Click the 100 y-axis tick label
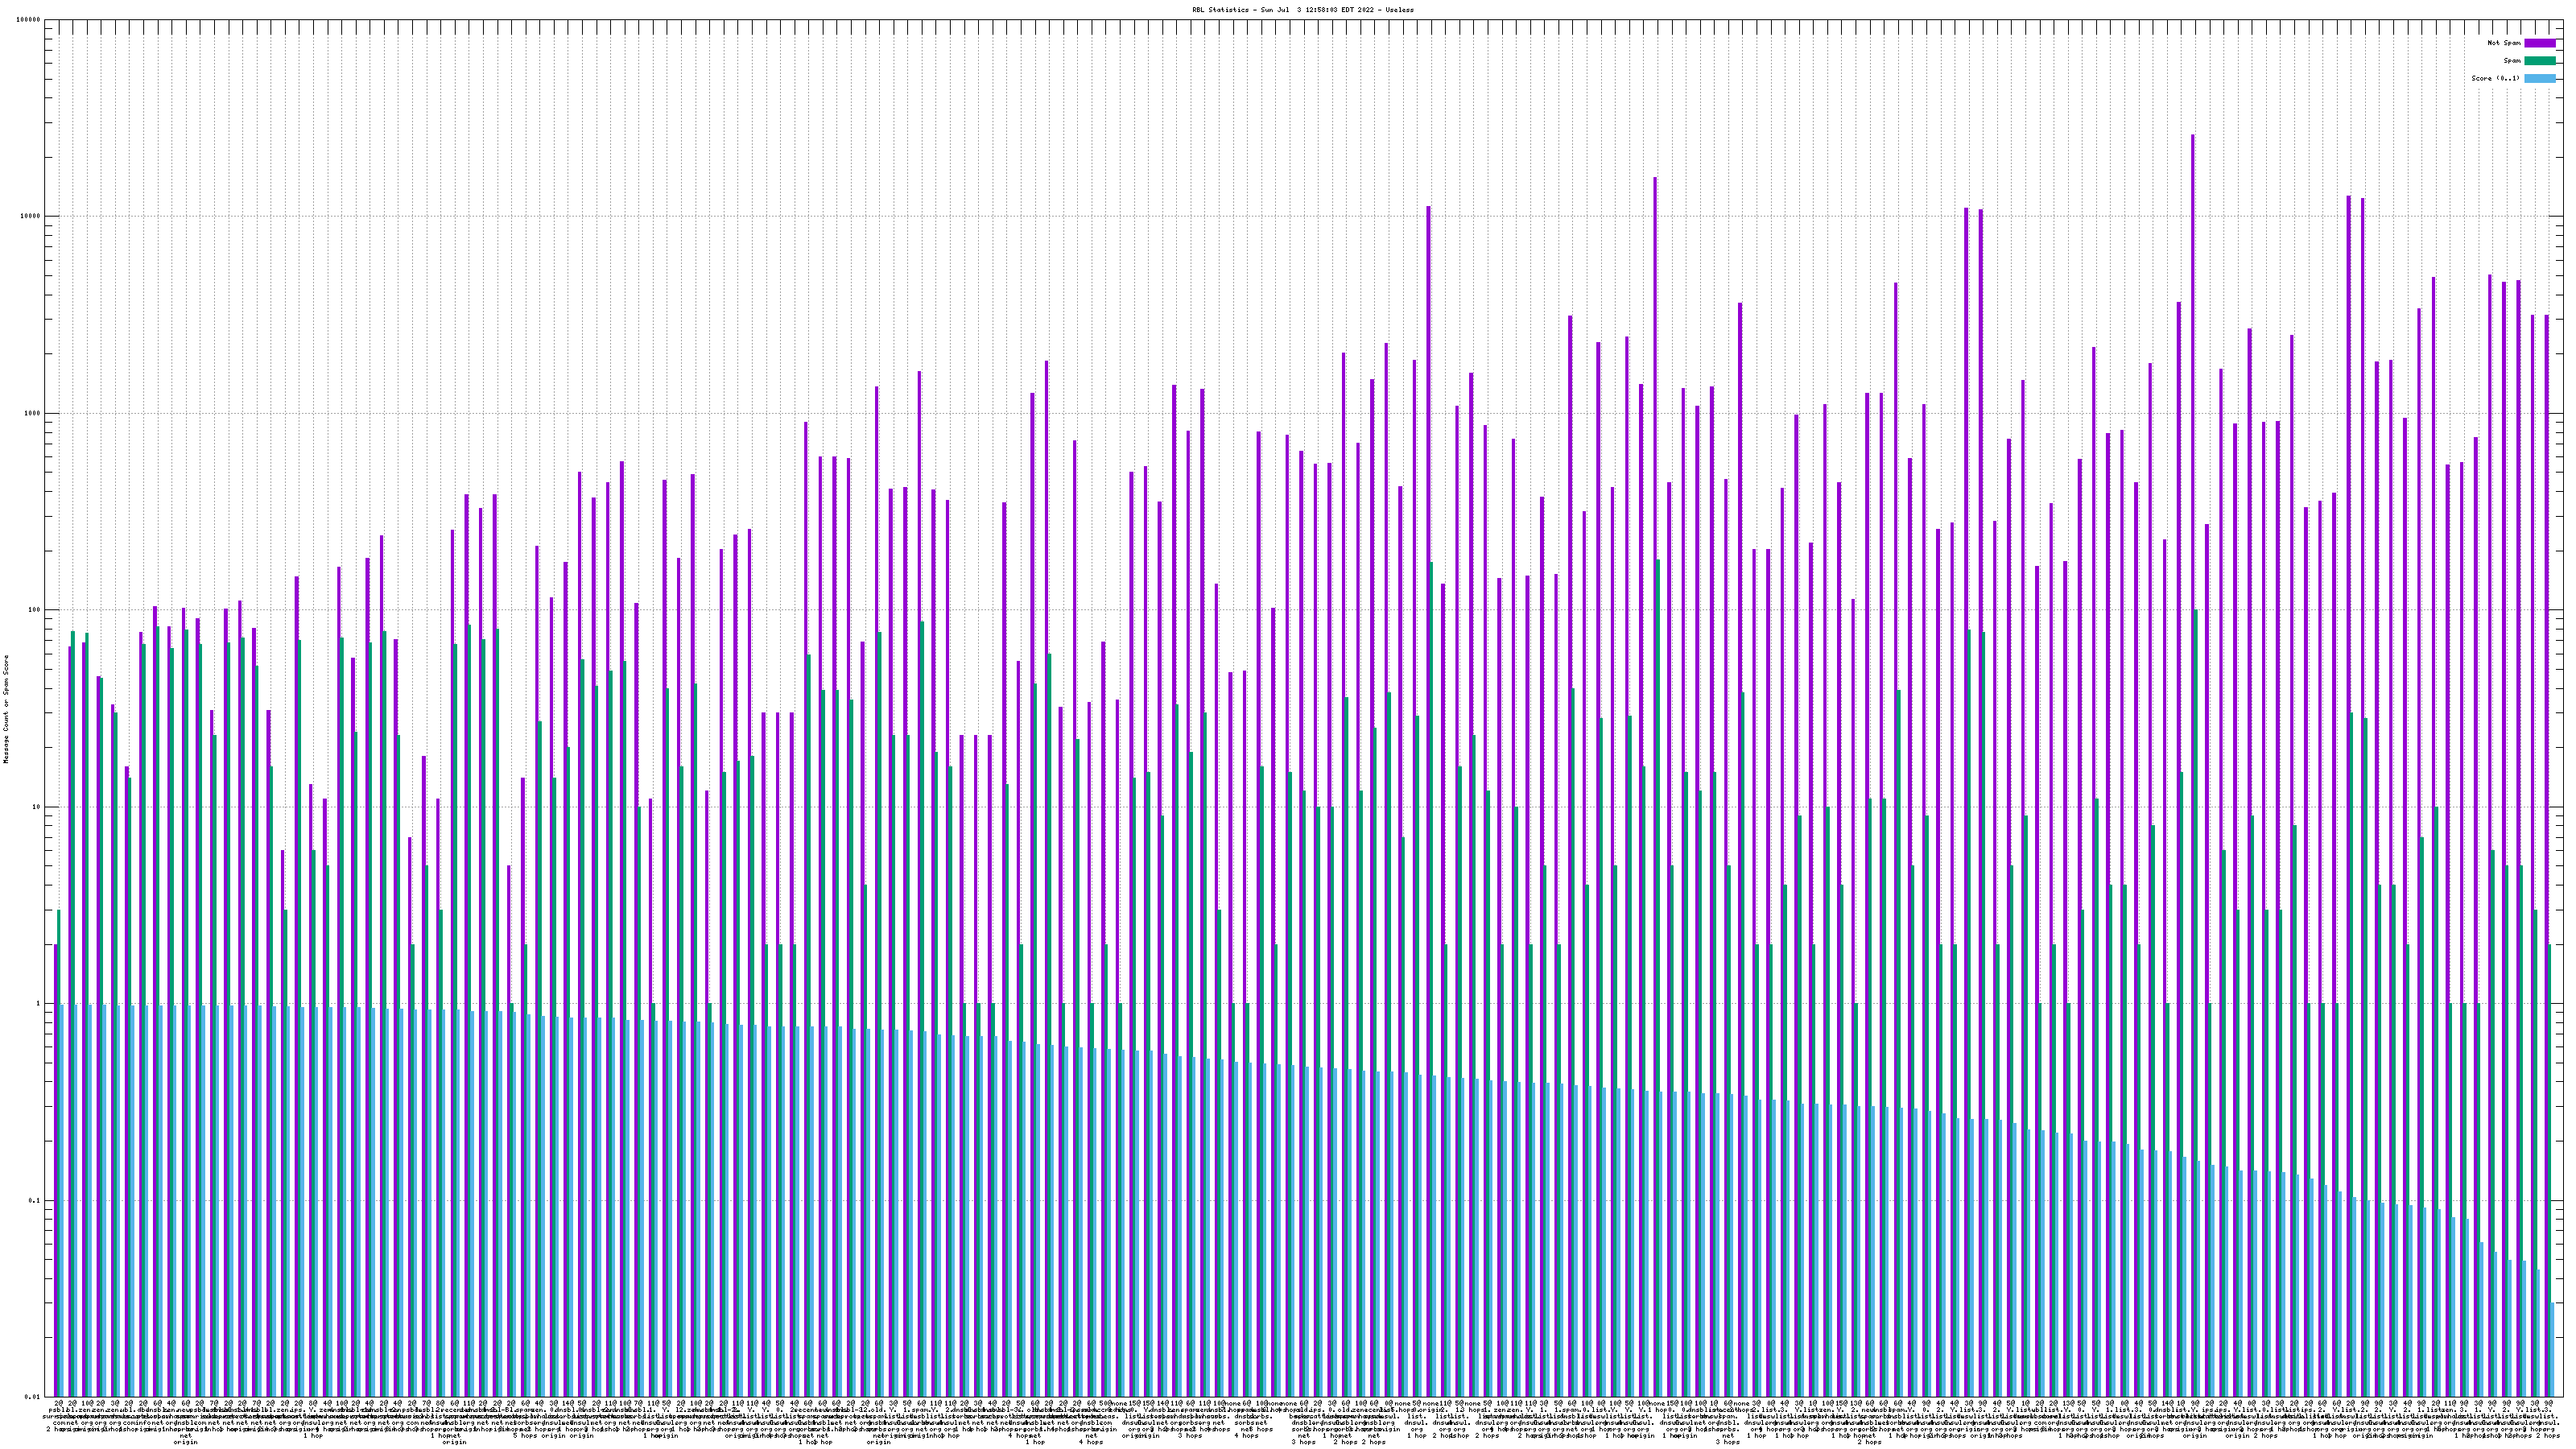The width and height of the screenshot is (2576, 1449). pos(35,610)
